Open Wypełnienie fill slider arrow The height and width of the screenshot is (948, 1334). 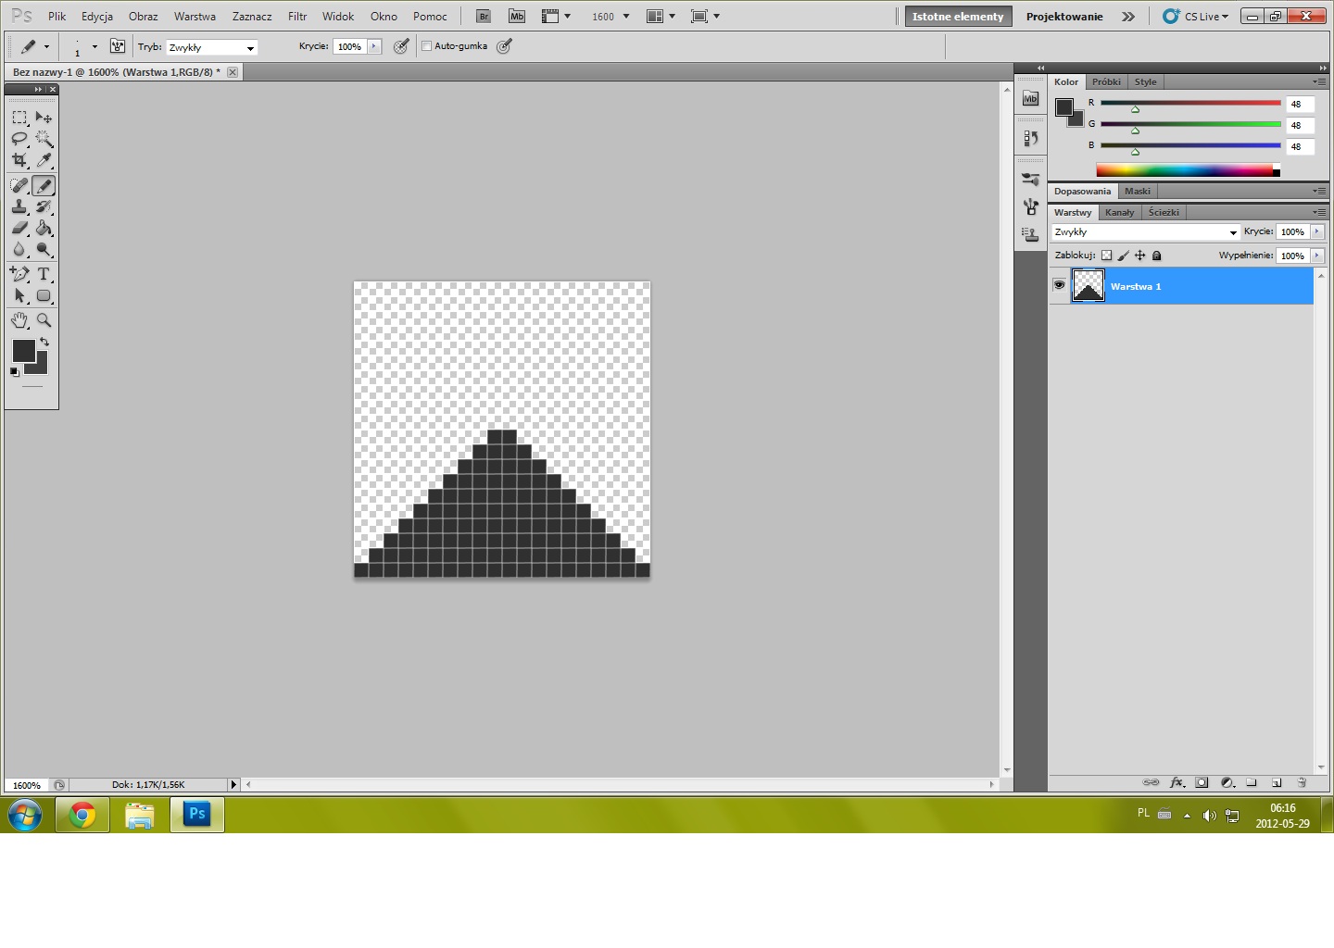(1317, 256)
